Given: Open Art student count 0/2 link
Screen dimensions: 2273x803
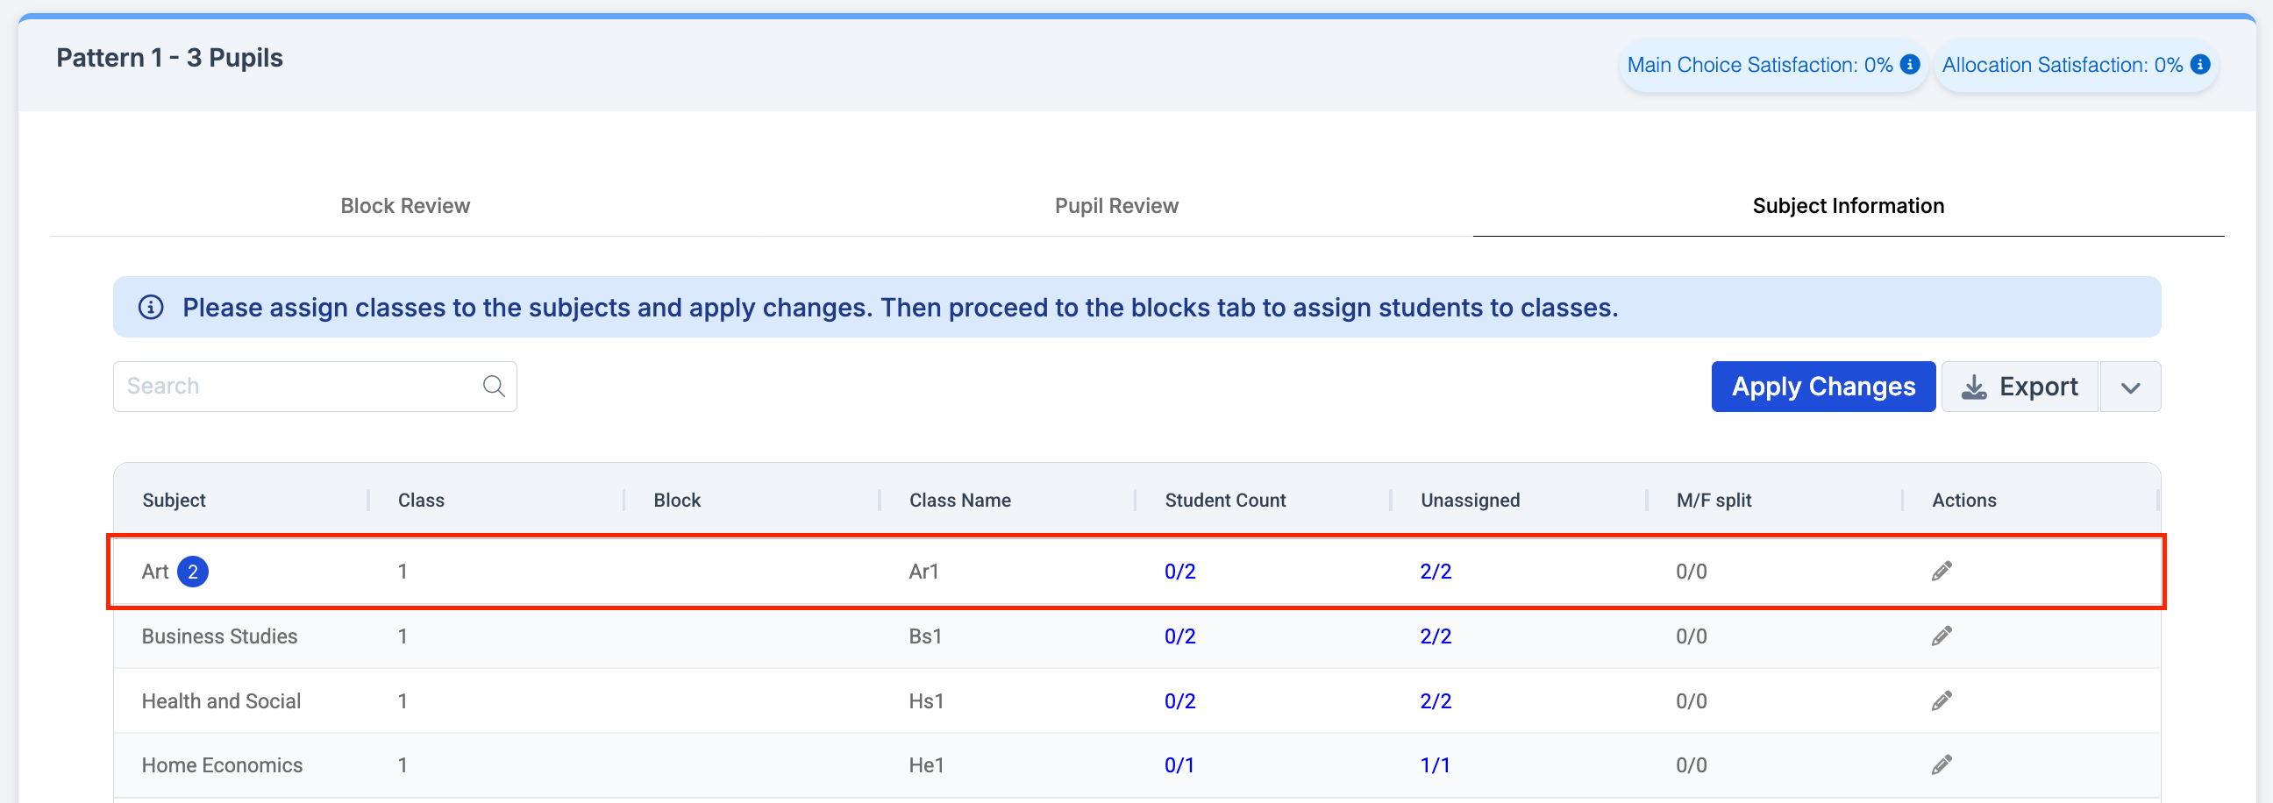Looking at the screenshot, I should pyautogui.click(x=1179, y=572).
